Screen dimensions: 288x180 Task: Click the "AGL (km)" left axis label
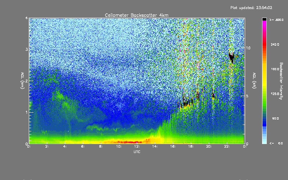pyautogui.click(x=22, y=81)
